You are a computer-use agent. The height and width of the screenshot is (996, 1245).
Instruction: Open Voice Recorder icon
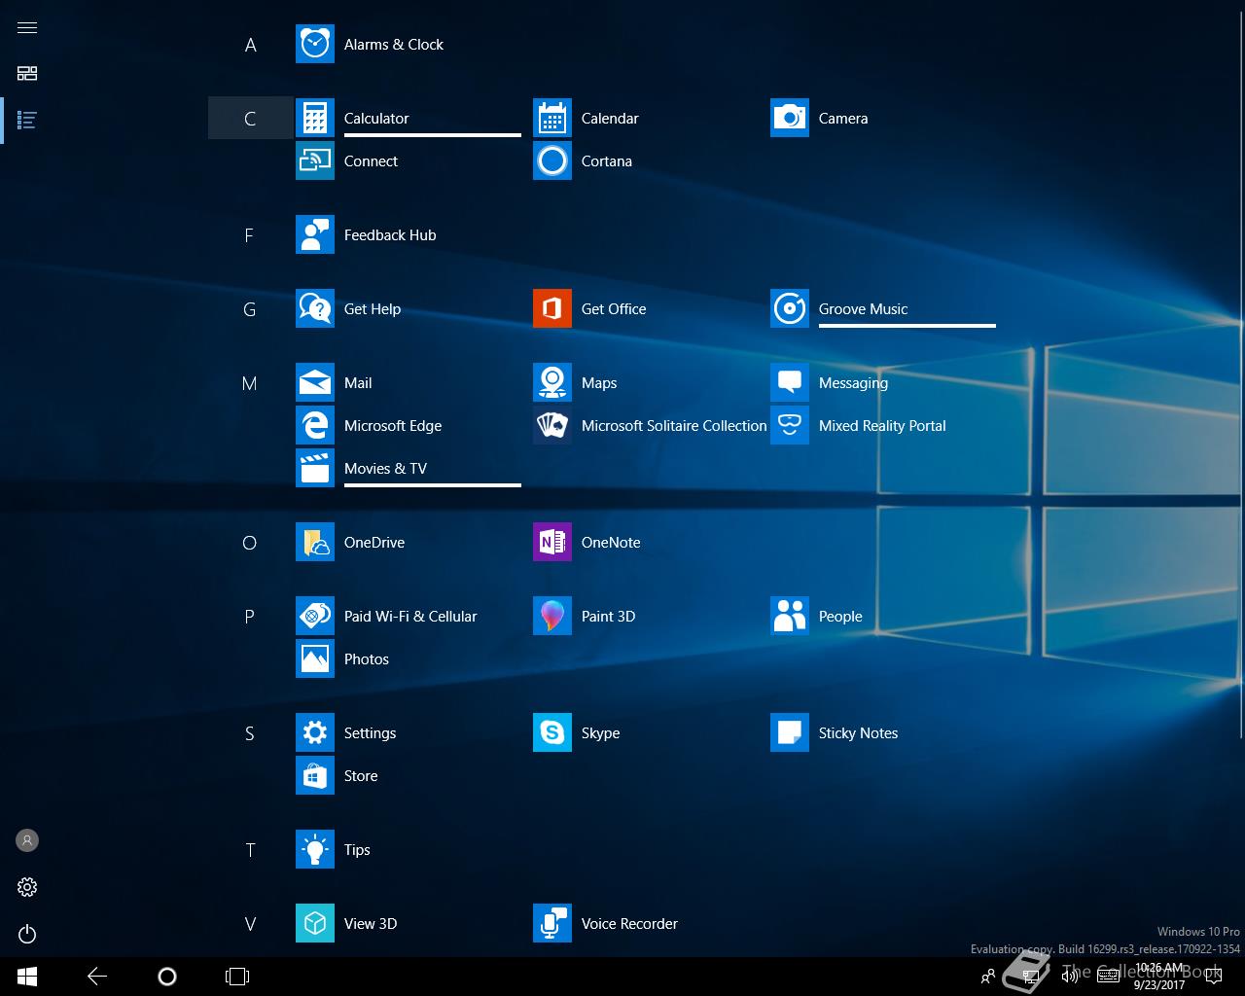pos(552,923)
